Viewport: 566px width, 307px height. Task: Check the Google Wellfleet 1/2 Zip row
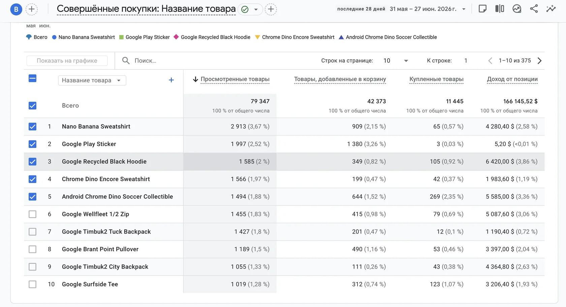(x=32, y=214)
